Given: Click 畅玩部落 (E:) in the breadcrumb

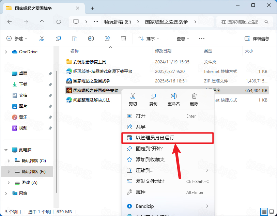Looking at the screenshot, I should point(118,22).
